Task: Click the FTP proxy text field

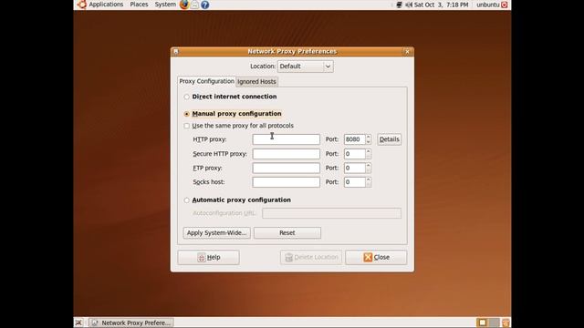Action: [x=286, y=168]
